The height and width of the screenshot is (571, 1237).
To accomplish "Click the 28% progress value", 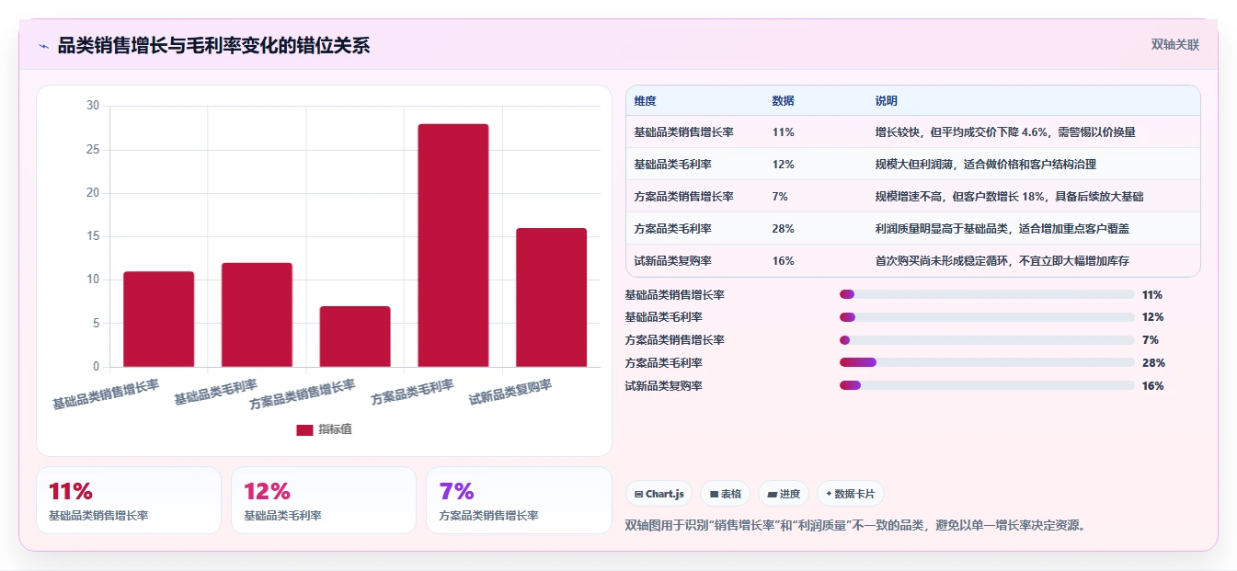I will point(1153,363).
